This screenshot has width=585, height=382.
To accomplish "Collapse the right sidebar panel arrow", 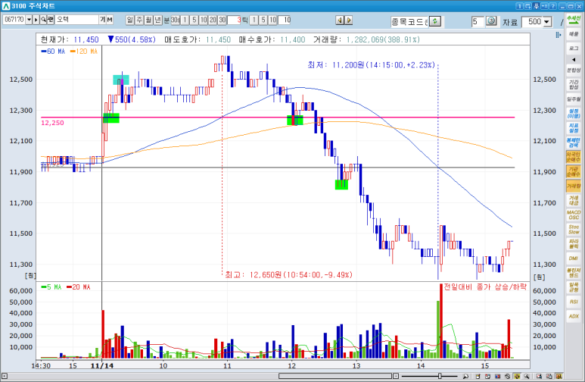I will pos(561,34).
